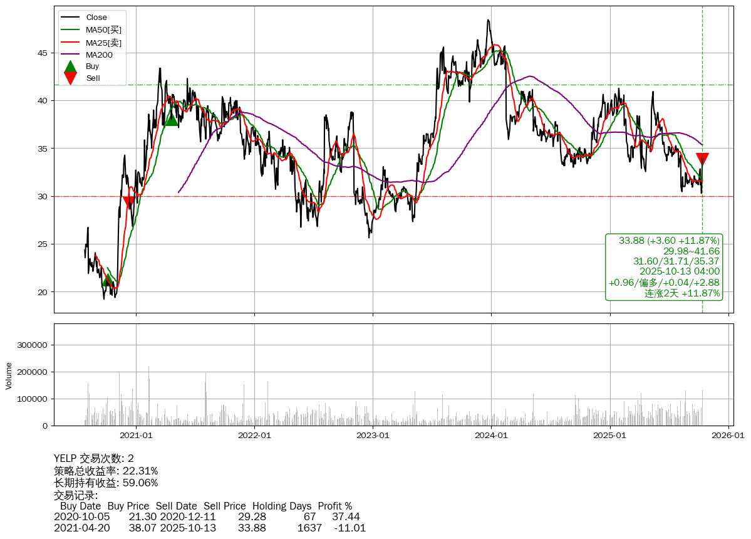Click the 2021-04-20 trade record row
This screenshot has width=751, height=539.
[209, 528]
